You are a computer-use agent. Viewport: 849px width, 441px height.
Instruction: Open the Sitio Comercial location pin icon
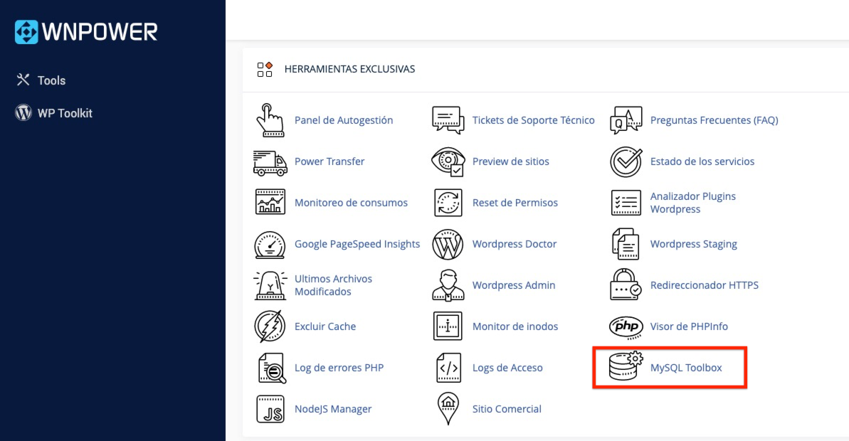[448, 409]
